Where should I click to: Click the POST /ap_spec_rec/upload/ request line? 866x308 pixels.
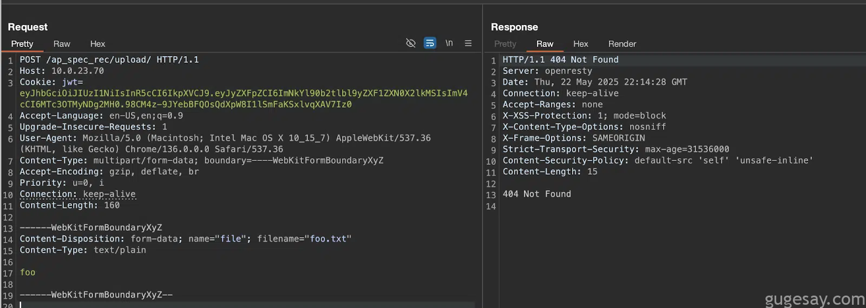coord(109,60)
